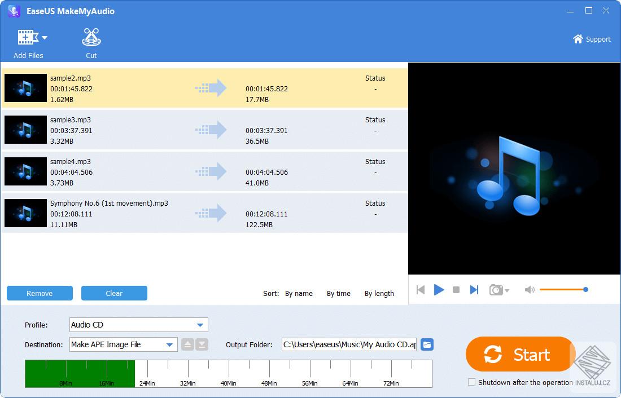Open the Profile dropdown
The width and height of the screenshot is (621, 398).
199,325
